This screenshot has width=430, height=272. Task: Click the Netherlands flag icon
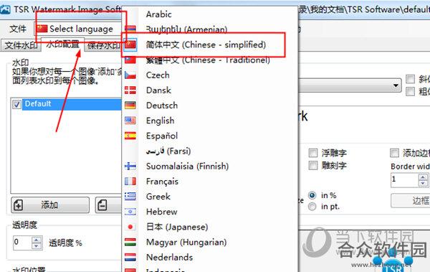coord(130,257)
